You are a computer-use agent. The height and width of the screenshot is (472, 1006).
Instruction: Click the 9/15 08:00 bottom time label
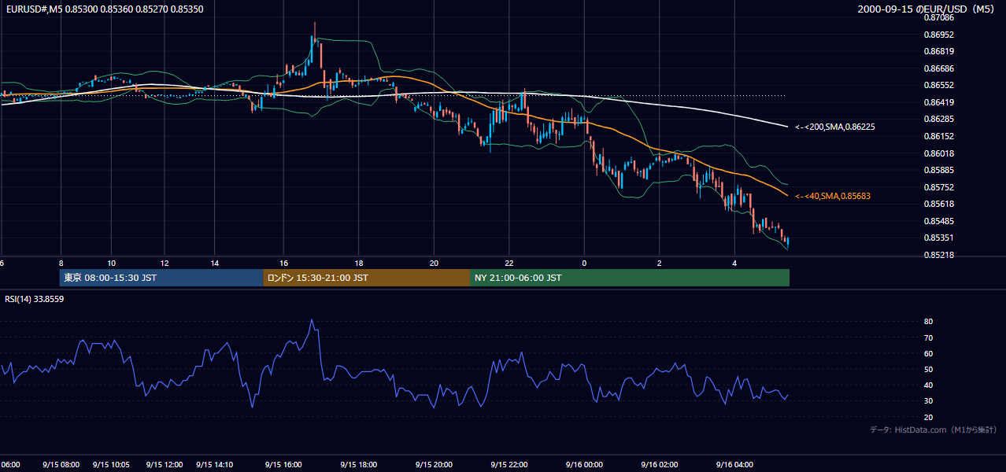[x=61, y=465]
